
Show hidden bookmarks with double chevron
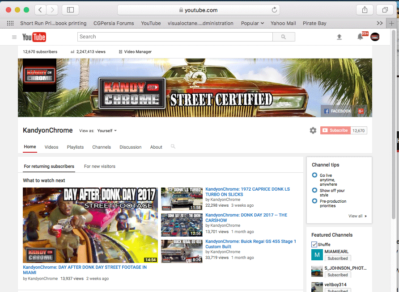(380, 23)
